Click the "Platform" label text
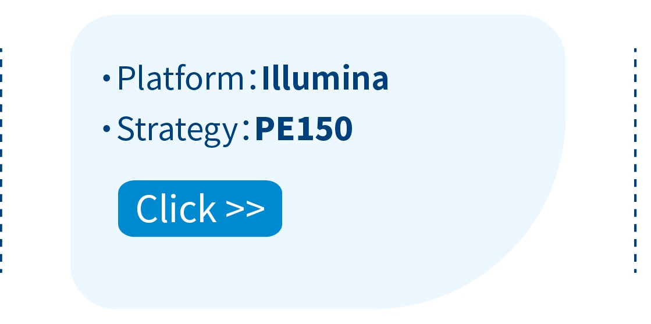The width and height of the screenshot is (651, 324). pos(180,77)
